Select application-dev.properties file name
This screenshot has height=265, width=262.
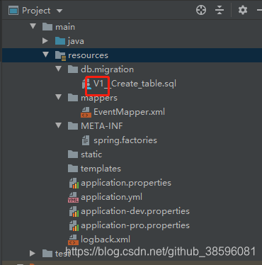pyautogui.click(x=135, y=211)
